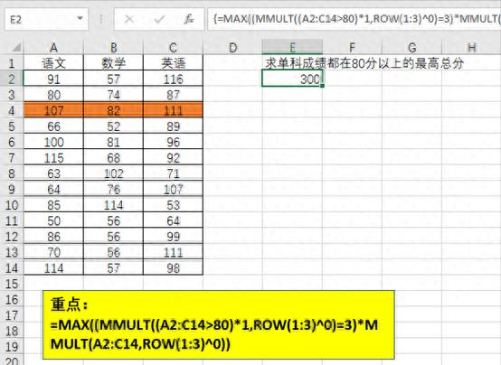Click highlighted cell A4 containing 107

coord(53,110)
